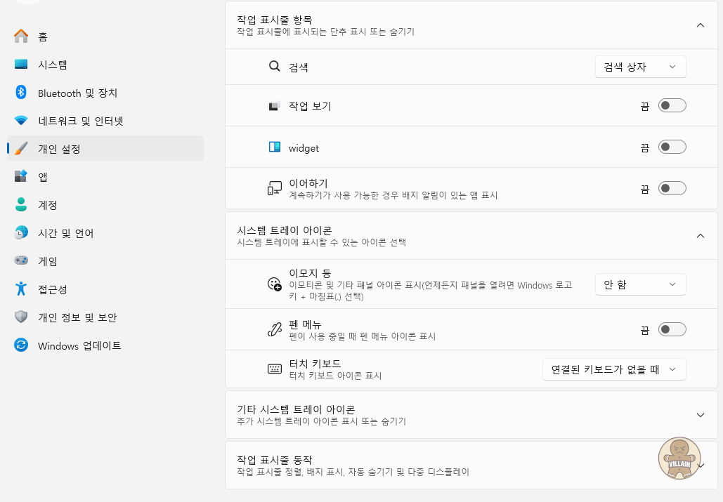Screen dimensions: 723x502
Task: Enable the 작업 보기 toggle switch
Action: coord(672,105)
